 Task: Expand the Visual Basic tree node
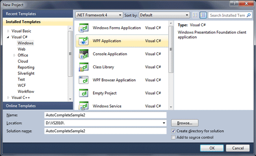(8, 31)
